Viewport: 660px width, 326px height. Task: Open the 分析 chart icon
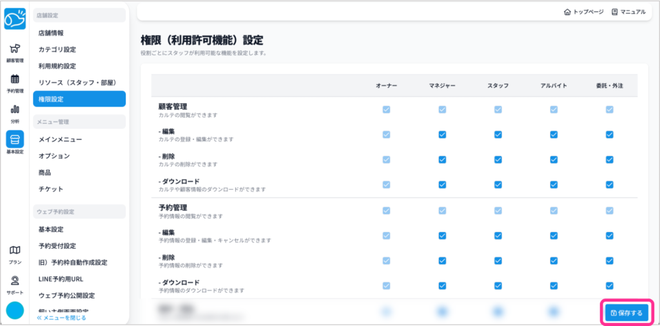pyautogui.click(x=15, y=113)
